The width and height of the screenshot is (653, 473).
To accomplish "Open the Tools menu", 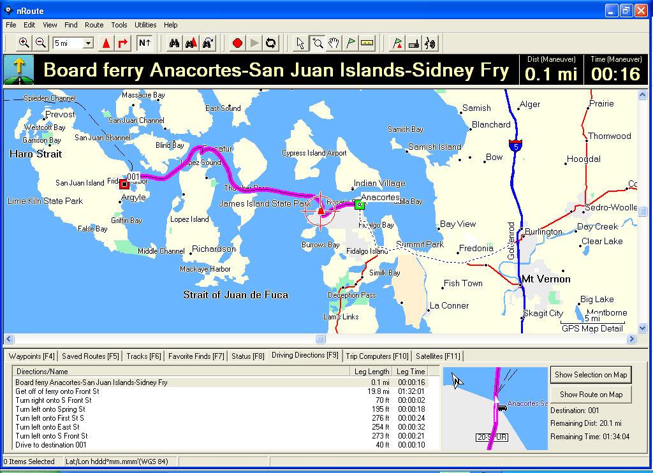I will tap(119, 25).
